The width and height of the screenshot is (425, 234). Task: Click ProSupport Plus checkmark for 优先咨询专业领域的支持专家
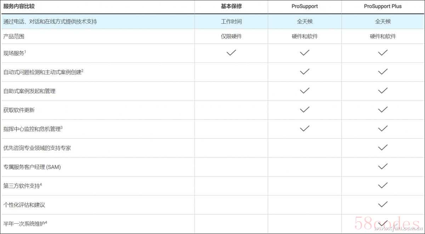[x=383, y=148]
